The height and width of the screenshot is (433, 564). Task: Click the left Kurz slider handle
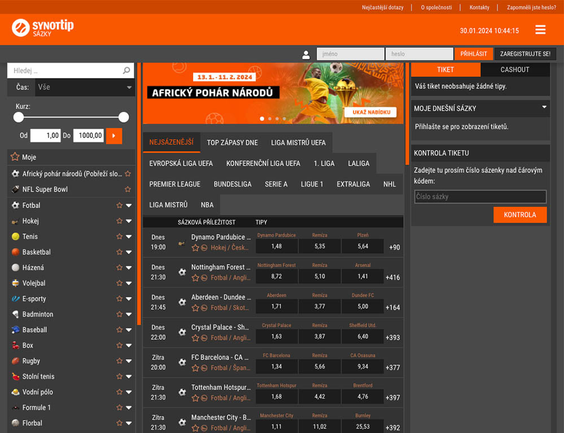pos(18,117)
